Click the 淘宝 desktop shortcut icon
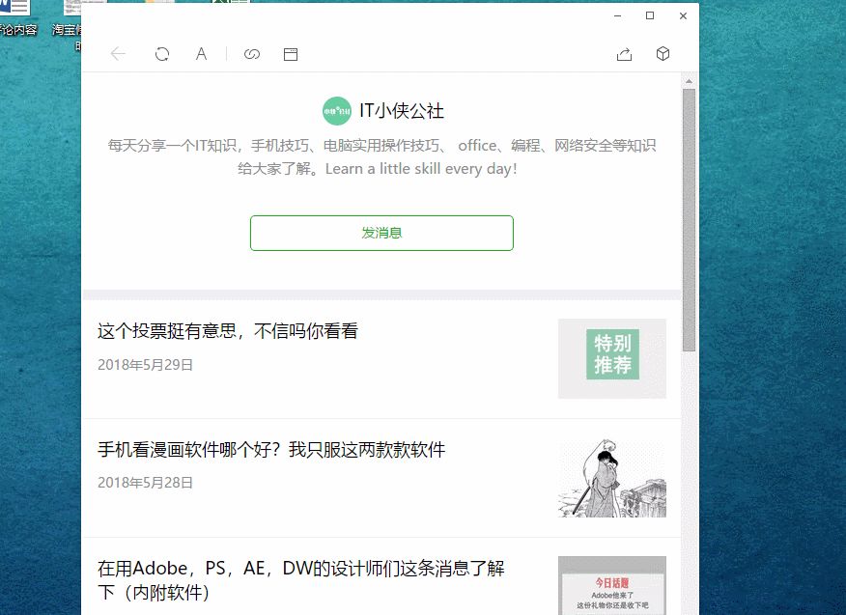 point(72,8)
